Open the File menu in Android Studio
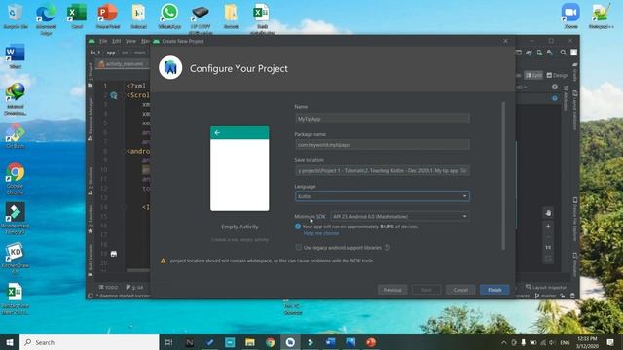The height and width of the screenshot is (350, 623). pos(103,41)
